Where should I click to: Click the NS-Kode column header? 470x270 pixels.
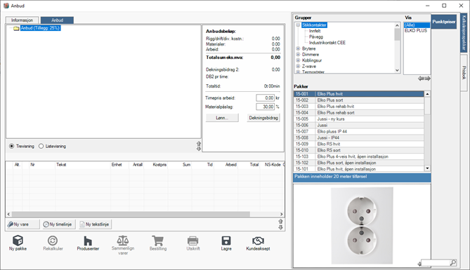click(x=273, y=165)
